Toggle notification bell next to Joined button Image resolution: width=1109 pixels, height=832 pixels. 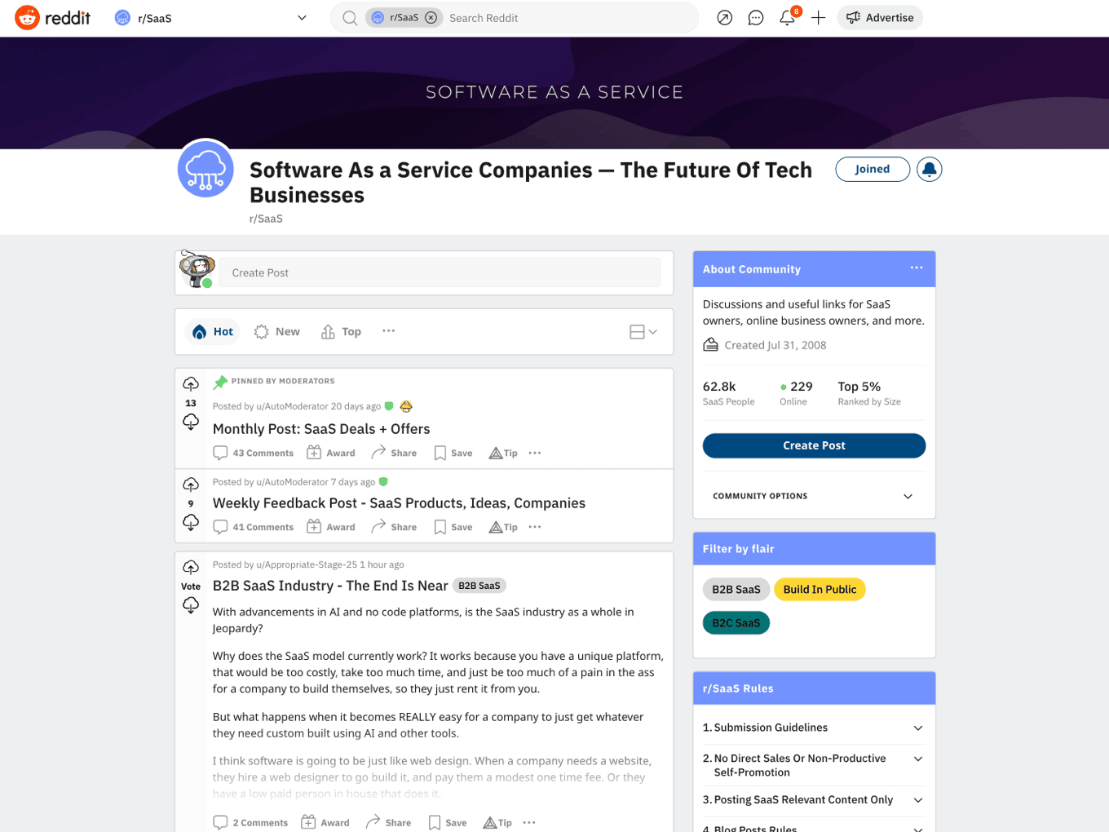click(x=930, y=169)
